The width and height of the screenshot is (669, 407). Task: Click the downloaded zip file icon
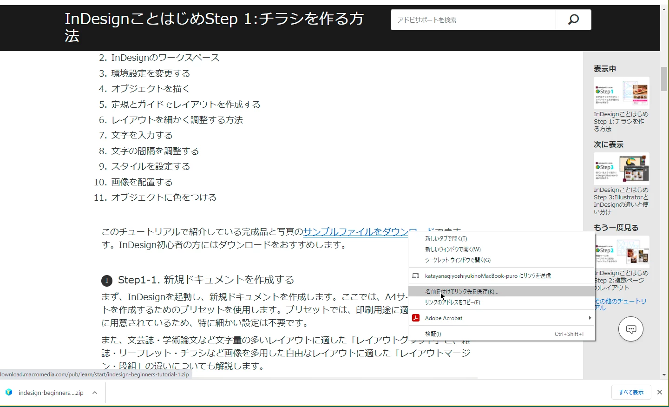(9, 393)
